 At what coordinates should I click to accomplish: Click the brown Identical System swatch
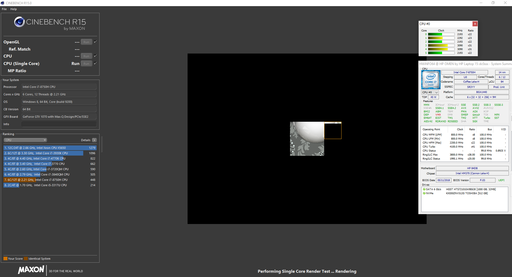point(26,259)
